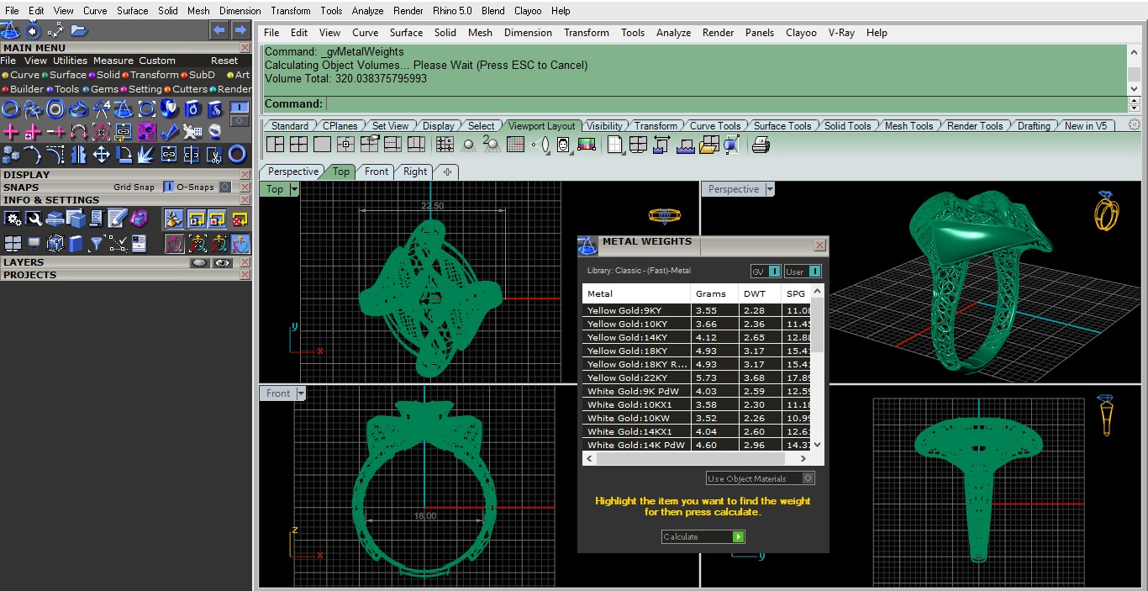Click the printer icon in toolbar

click(x=761, y=145)
